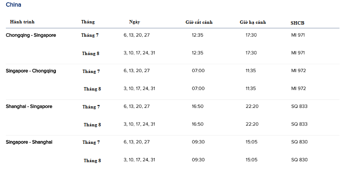The image size is (344, 173).
Task: Click the China section heading
Action: pyautogui.click(x=13, y=5)
